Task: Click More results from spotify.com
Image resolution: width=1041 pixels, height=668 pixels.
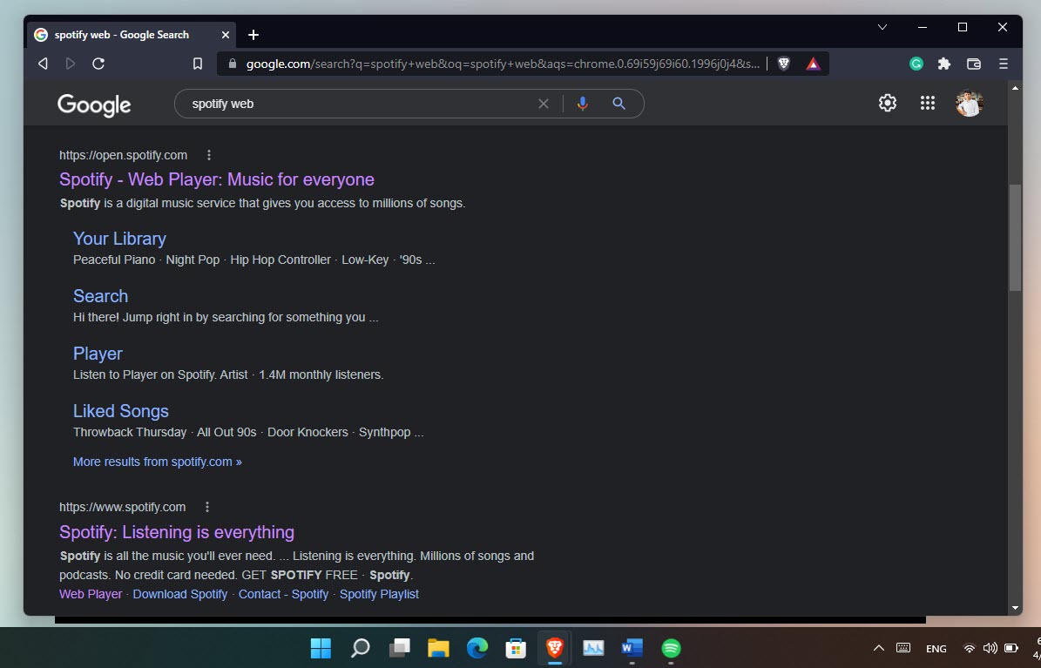Action: (x=158, y=462)
